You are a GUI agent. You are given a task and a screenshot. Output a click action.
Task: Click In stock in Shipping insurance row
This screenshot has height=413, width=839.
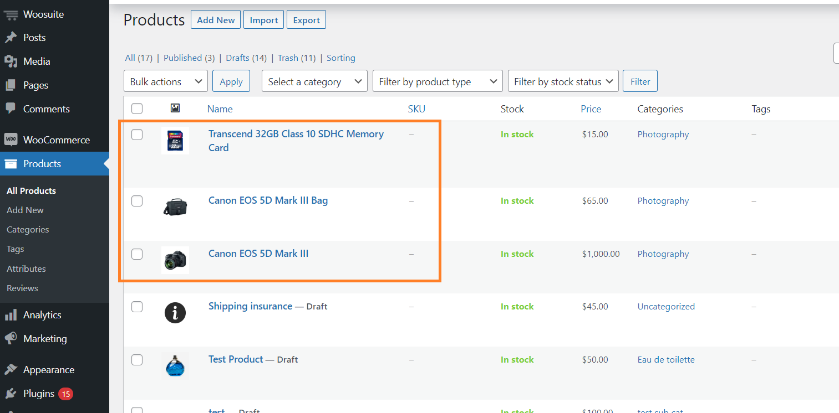(x=517, y=307)
